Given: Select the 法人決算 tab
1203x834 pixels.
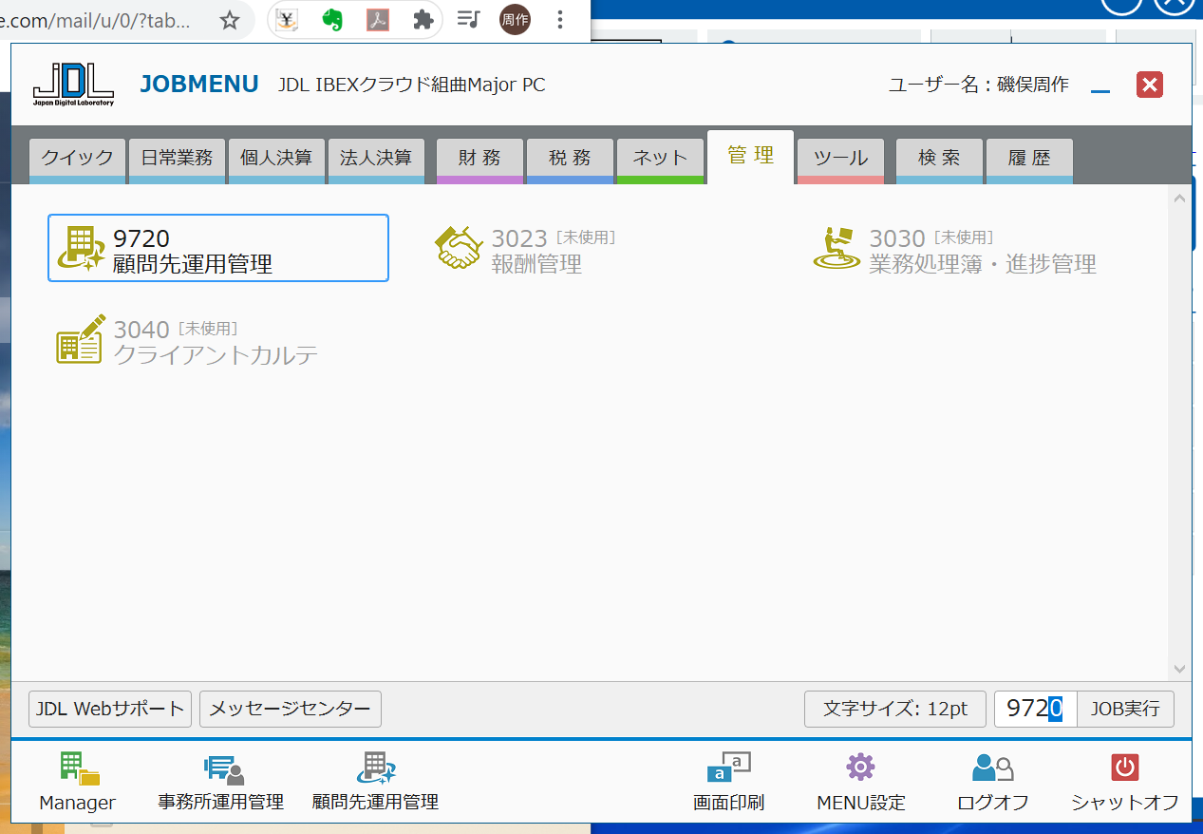Looking at the screenshot, I should coord(376,158).
